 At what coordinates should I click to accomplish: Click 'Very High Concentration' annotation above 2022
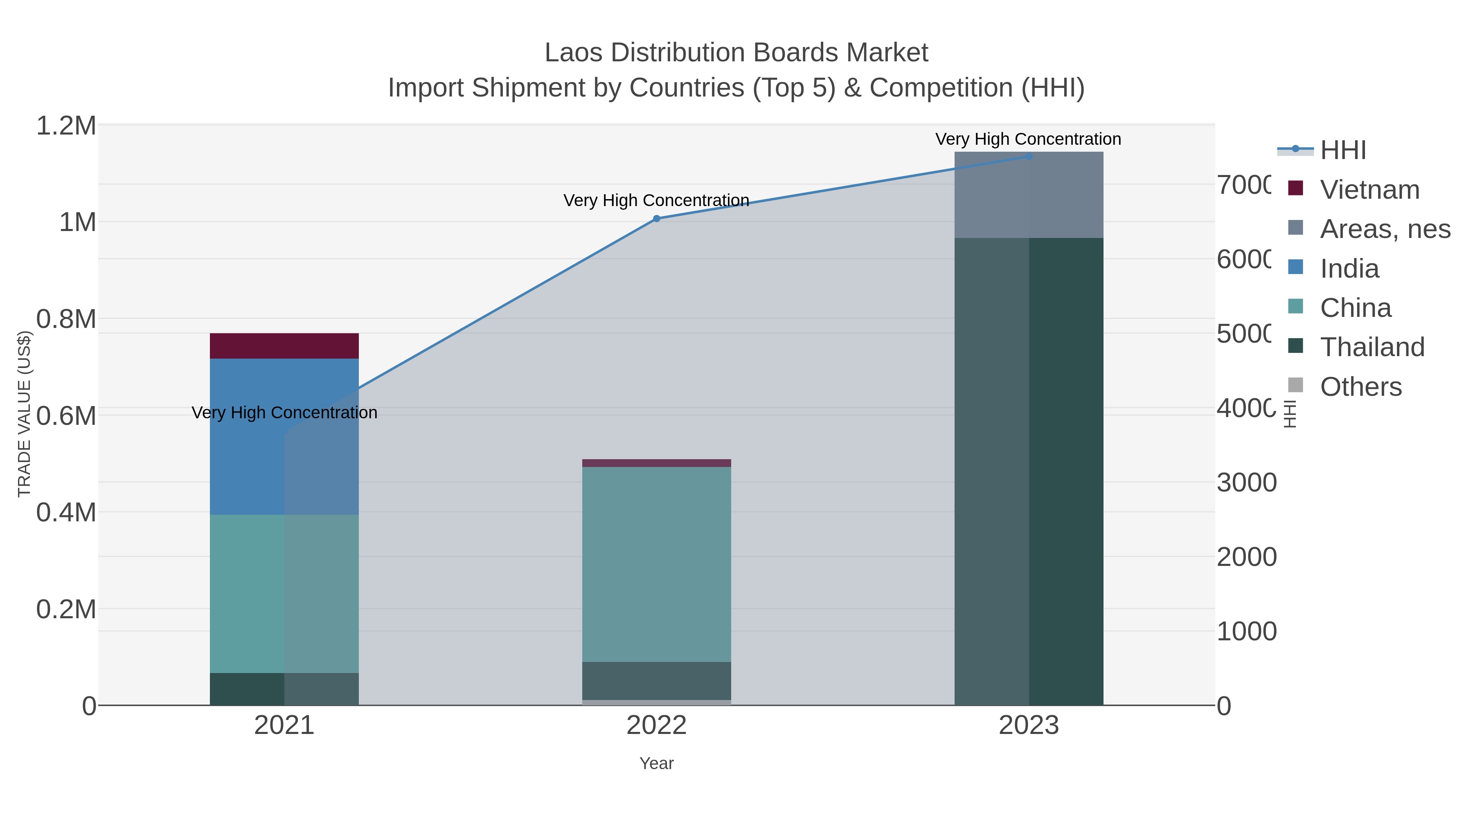656,201
